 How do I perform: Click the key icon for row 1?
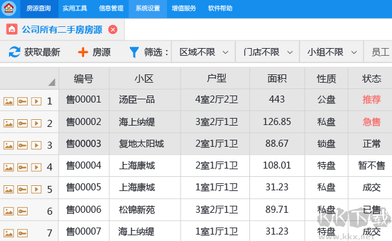point(22,101)
